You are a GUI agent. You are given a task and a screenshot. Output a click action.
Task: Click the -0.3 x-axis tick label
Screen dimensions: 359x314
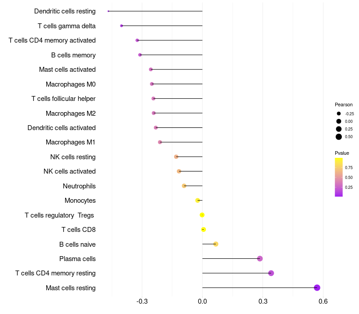point(142,301)
